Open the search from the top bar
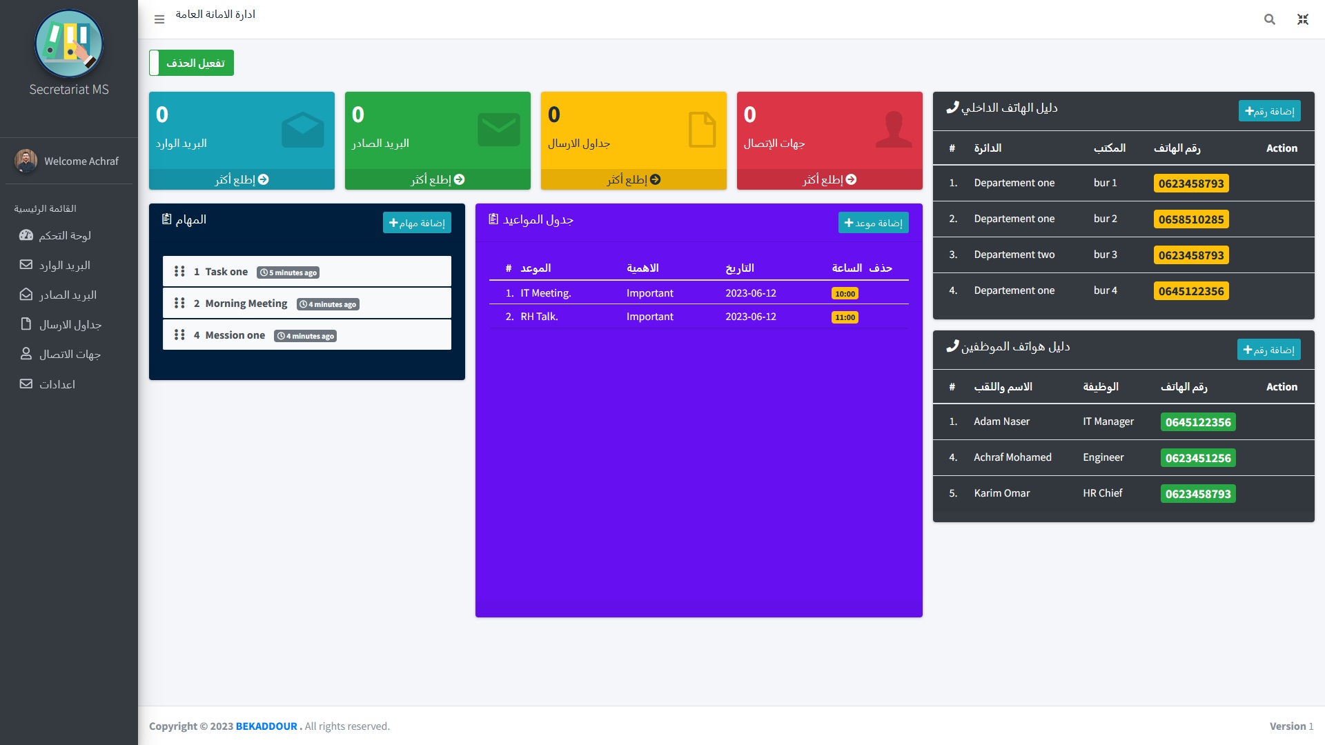The height and width of the screenshot is (745, 1325). pyautogui.click(x=1269, y=19)
